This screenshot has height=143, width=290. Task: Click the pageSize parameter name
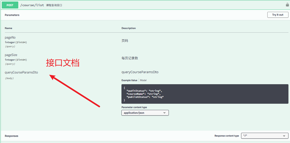tap(11, 55)
